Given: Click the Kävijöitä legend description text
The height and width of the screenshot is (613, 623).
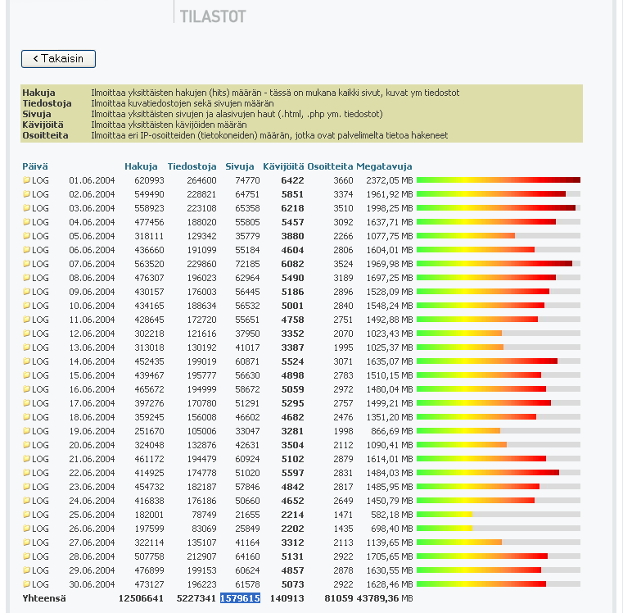Looking at the screenshot, I should point(169,125).
